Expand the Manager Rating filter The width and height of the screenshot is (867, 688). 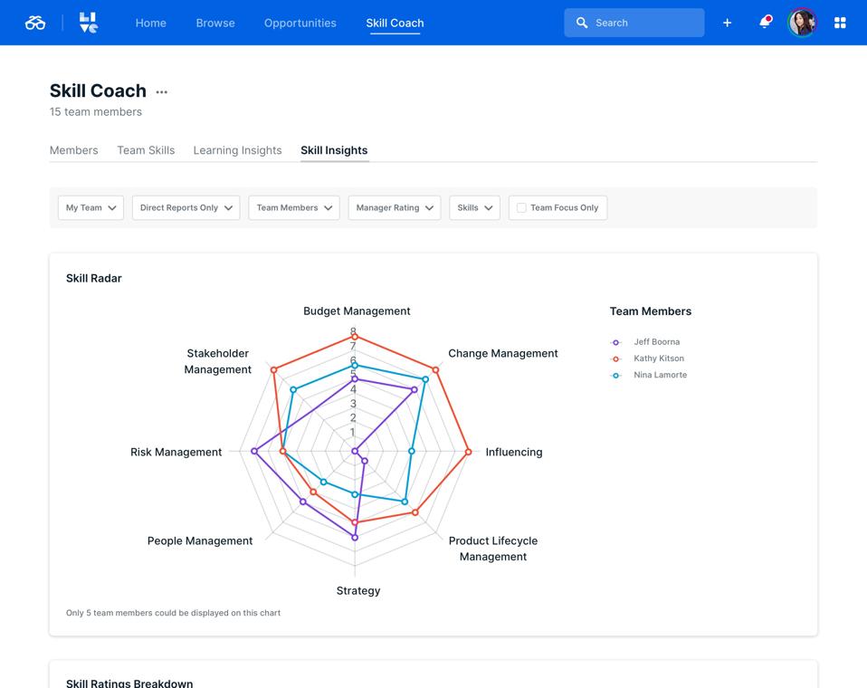pos(394,208)
